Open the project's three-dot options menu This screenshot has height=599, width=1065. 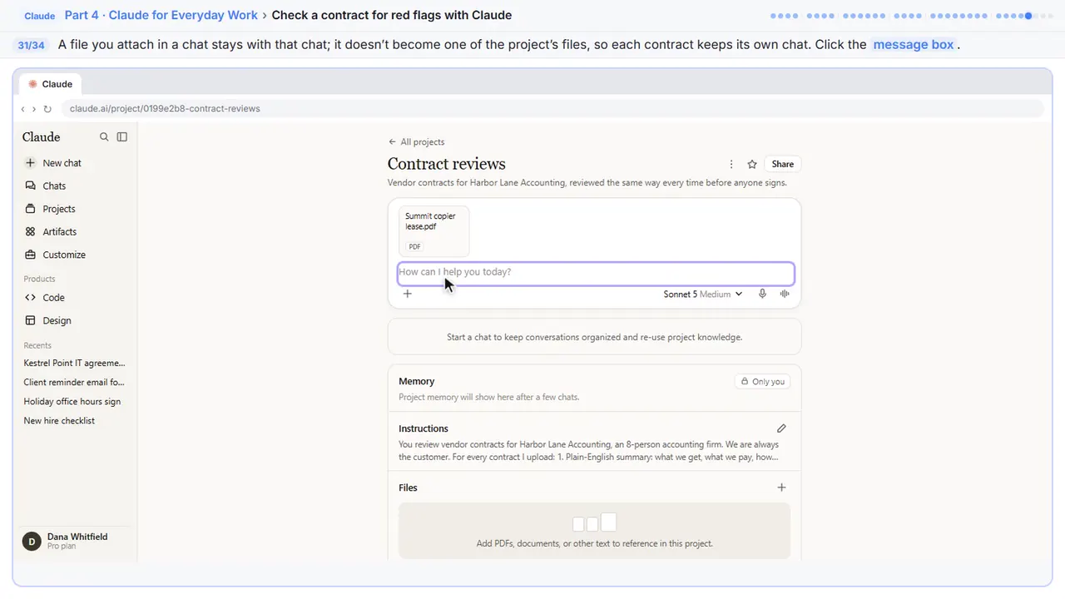coord(731,165)
